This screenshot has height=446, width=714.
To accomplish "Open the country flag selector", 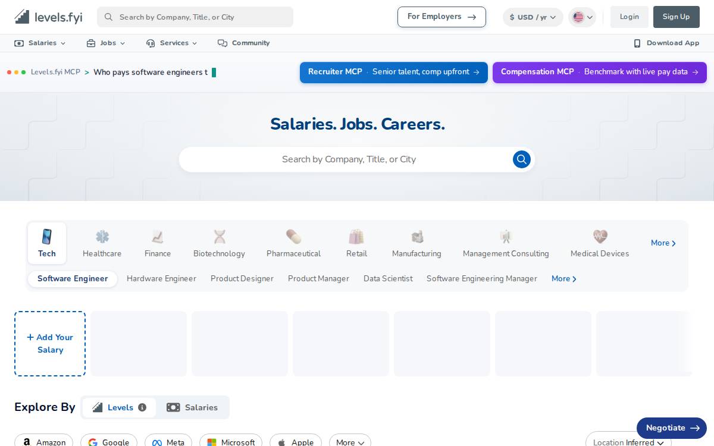I will coord(583,17).
